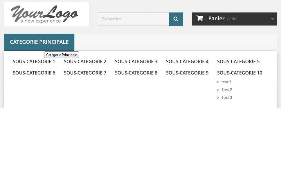Viewport: 281px width, 178px height.
Task: Open Sous-Categorie 10 heading link
Action: 239,73
